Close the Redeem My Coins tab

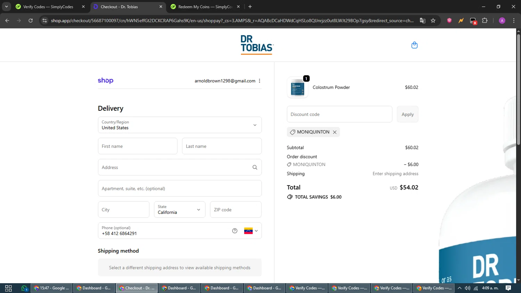238,7
